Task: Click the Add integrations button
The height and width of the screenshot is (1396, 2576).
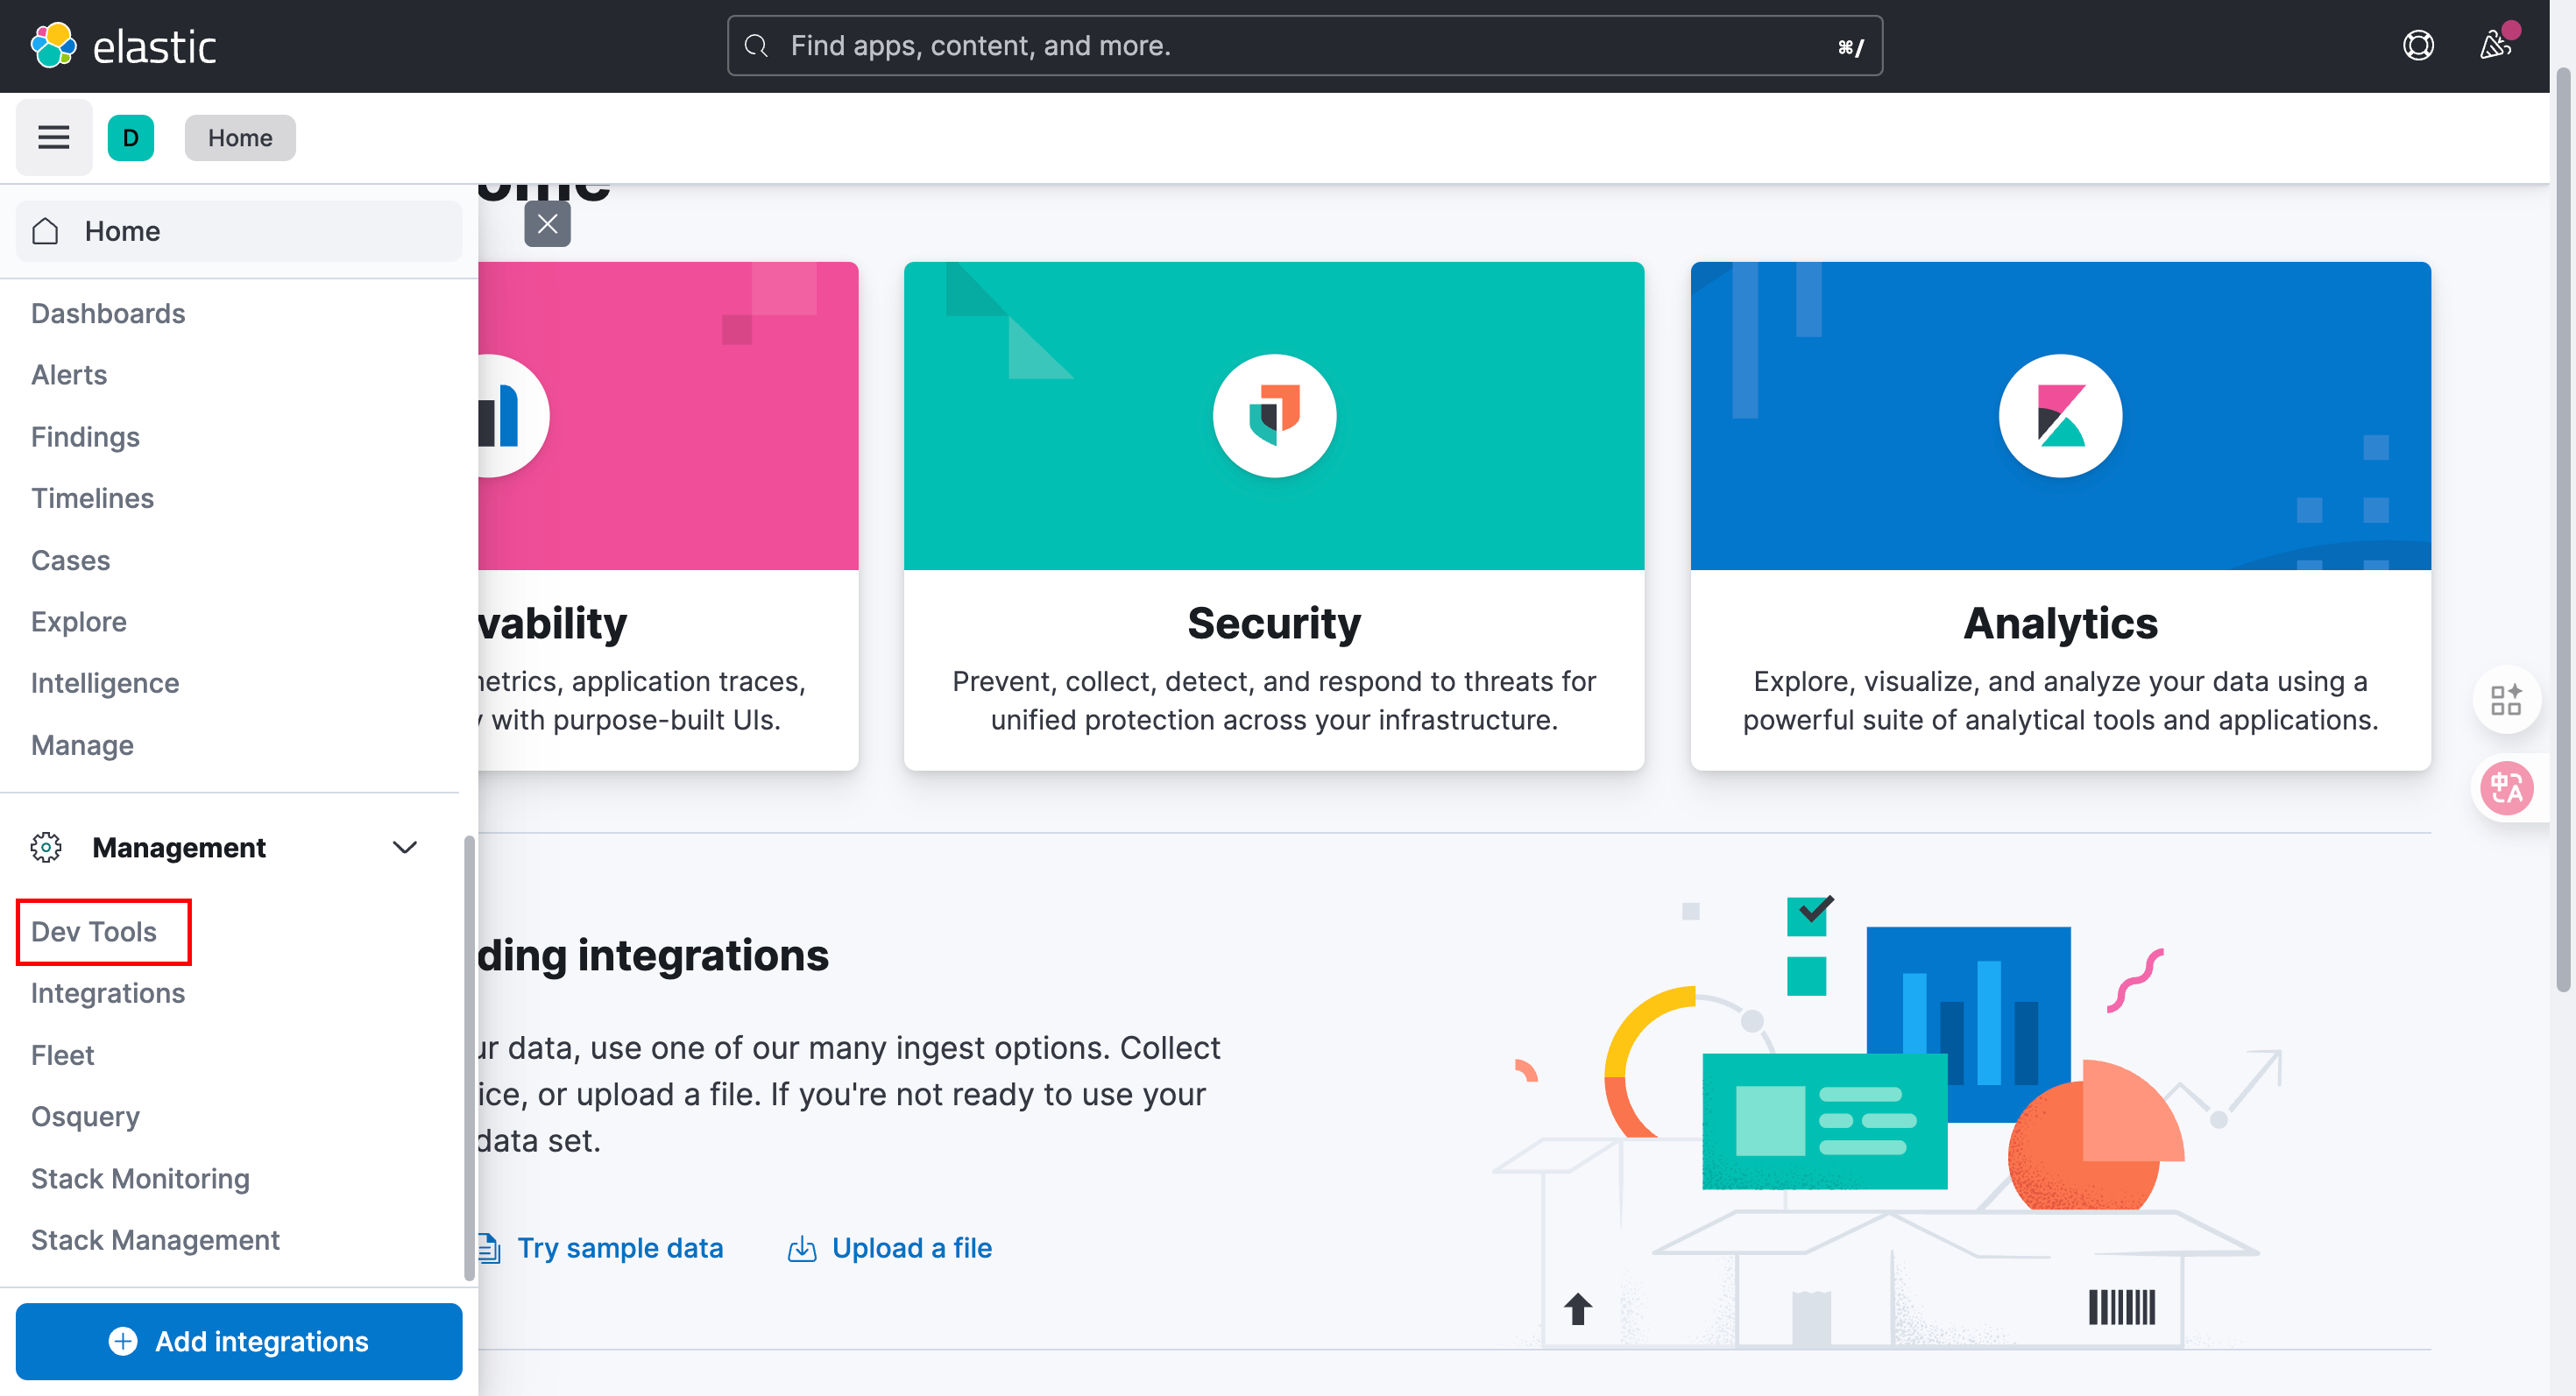Action: 239,1341
